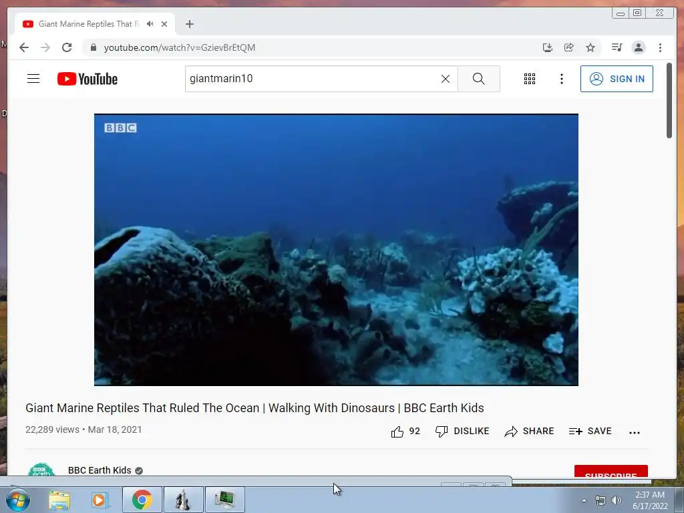Click the install/download icon in address bar
Image resolution: width=684 pixels, height=513 pixels.
(548, 47)
